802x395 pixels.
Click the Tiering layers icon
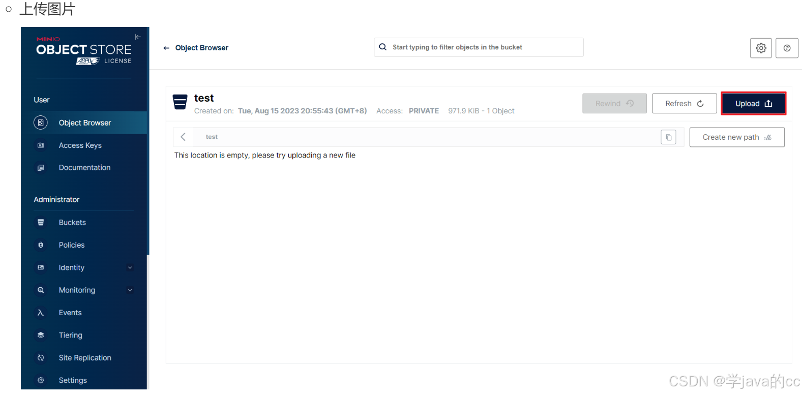(x=41, y=335)
